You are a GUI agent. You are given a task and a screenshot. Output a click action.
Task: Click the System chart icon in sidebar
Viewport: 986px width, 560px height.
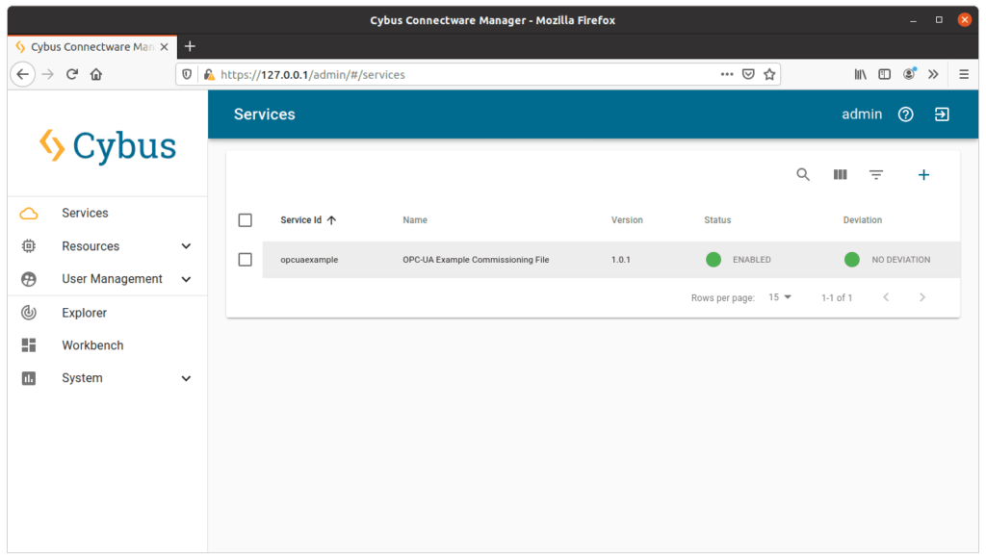click(29, 378)
